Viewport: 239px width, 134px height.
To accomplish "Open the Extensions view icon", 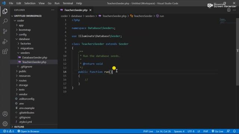I will (x=5, y=51).
